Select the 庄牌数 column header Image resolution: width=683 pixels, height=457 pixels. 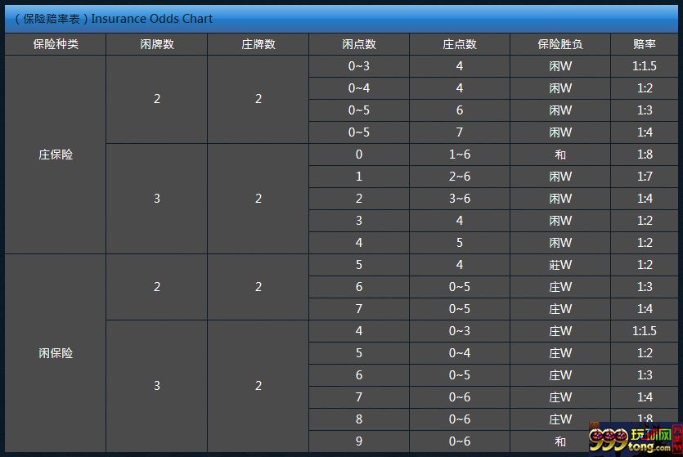click(258, 44)
